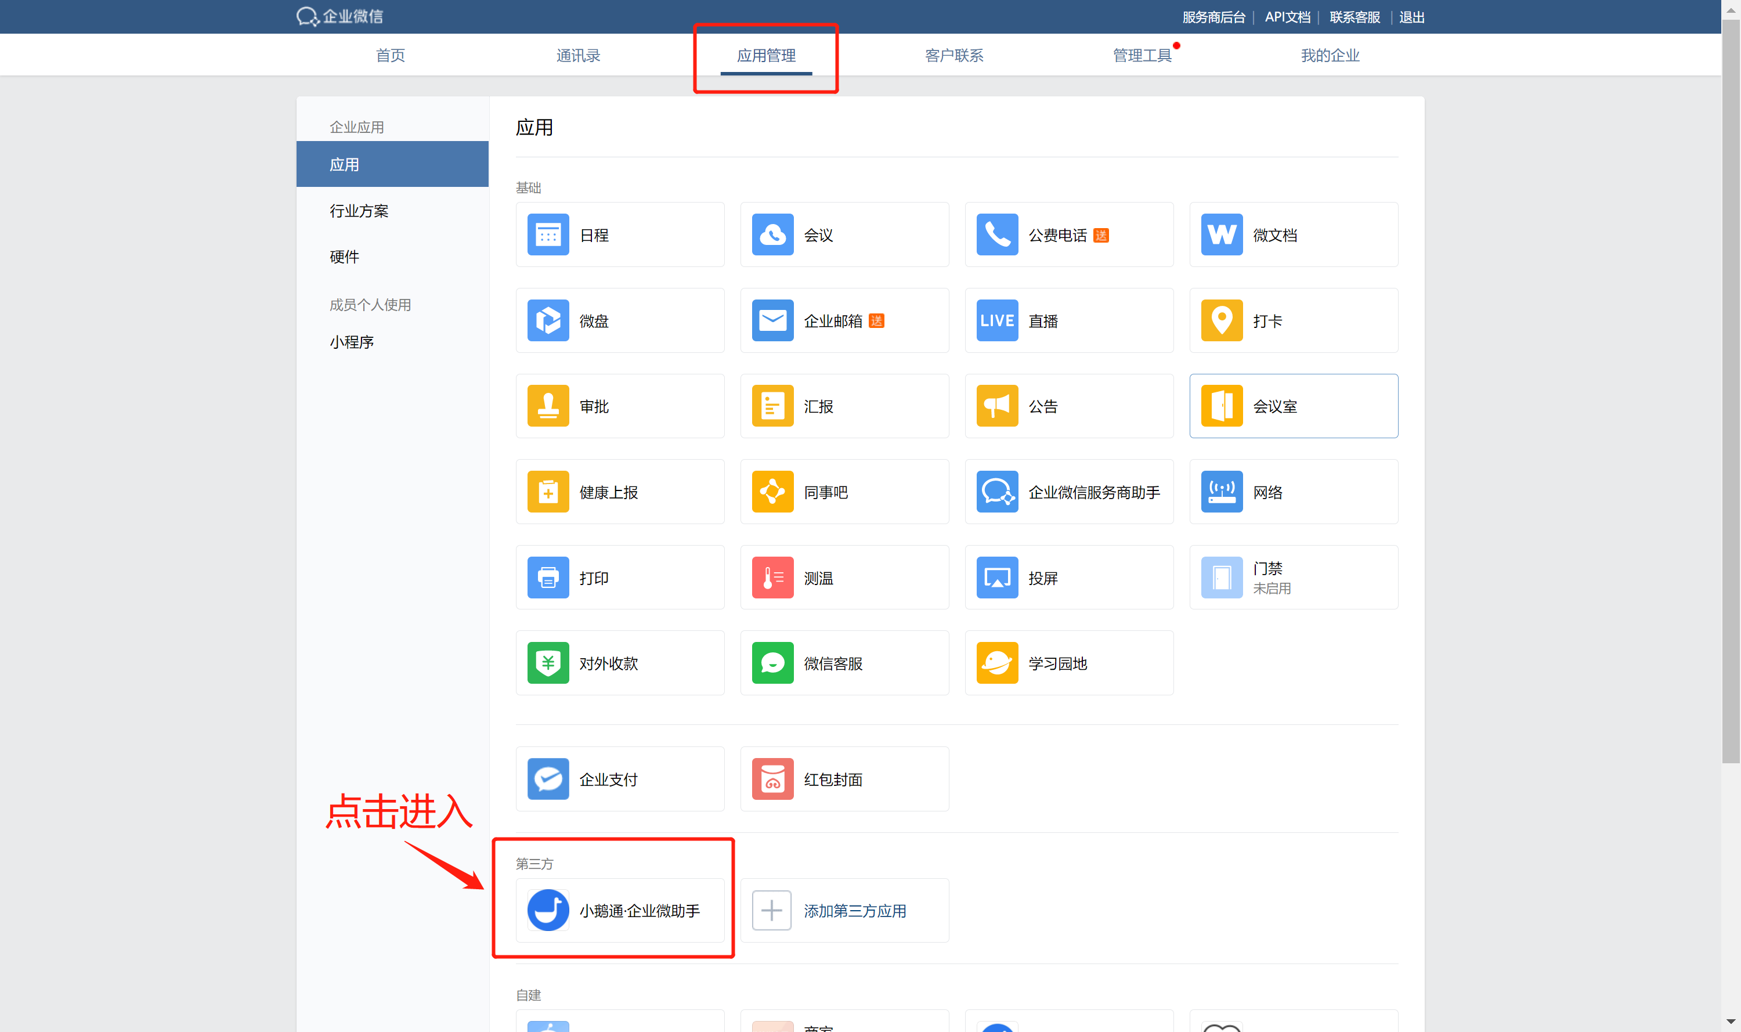
Task: Open the 测温 thermometer icon
Action: click(x=772, y=578)
